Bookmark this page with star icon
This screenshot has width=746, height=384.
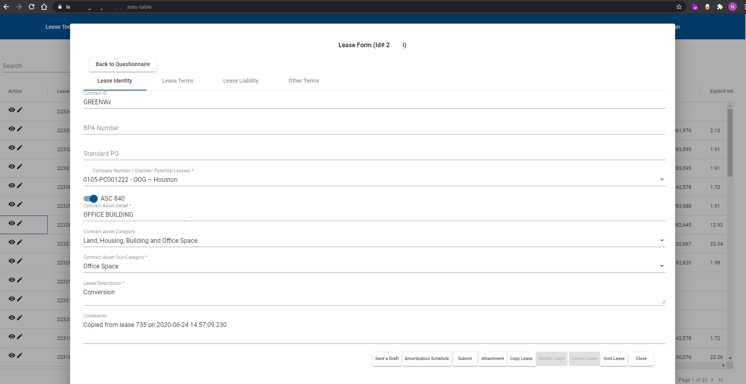[679, 7]
